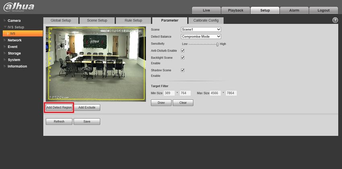Open the Rule Setup tab
342x169 pixels.
click(133, 21)
